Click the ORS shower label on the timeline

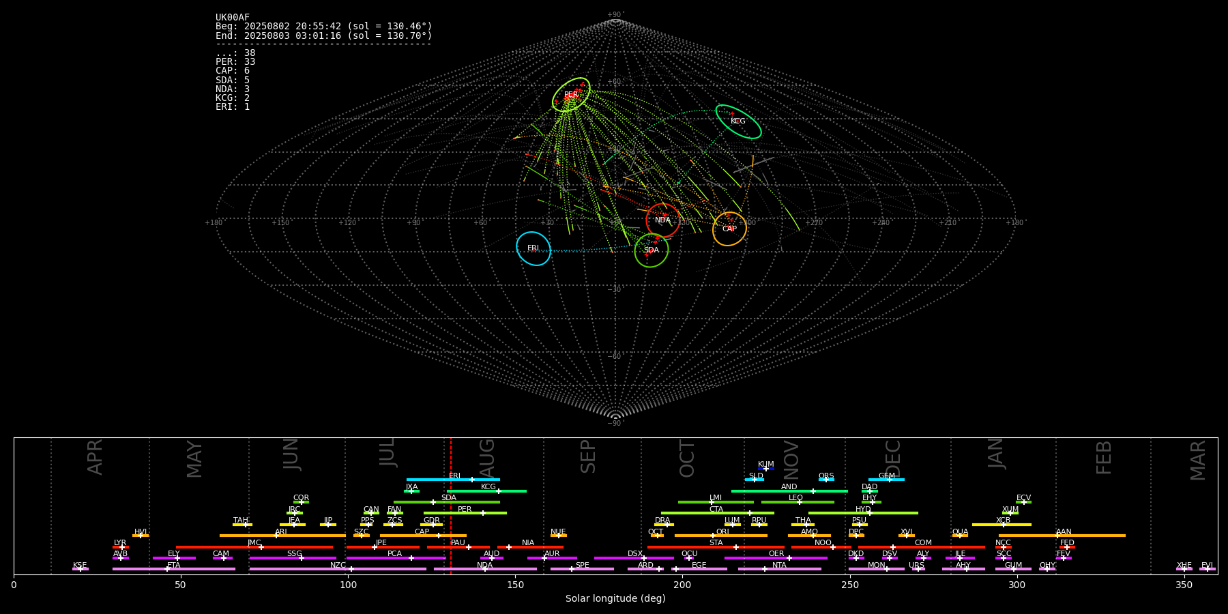click(826, 476)
